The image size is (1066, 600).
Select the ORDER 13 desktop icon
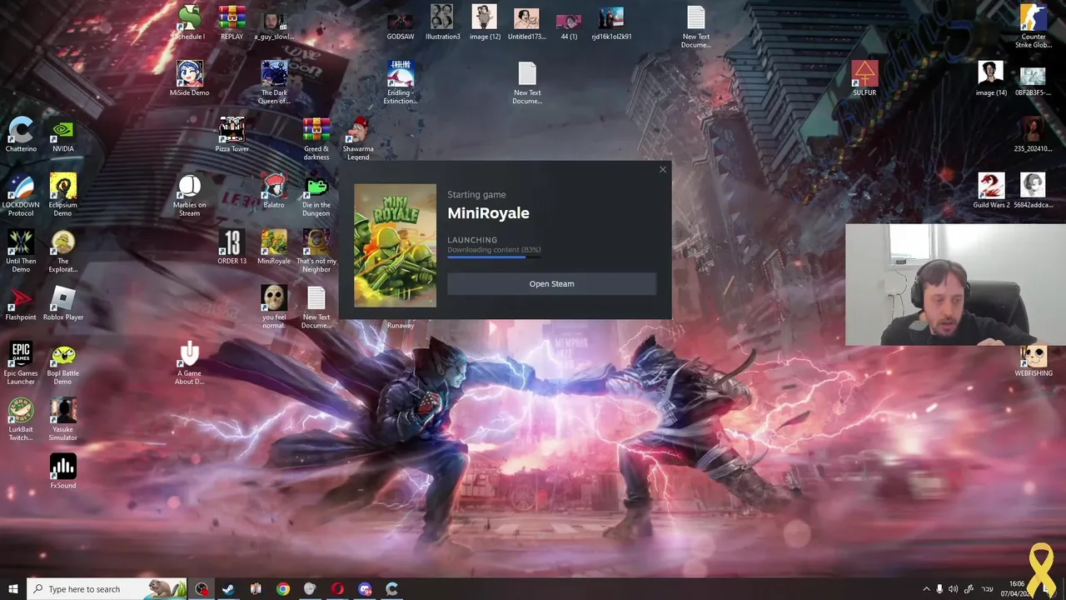(232, 247)
